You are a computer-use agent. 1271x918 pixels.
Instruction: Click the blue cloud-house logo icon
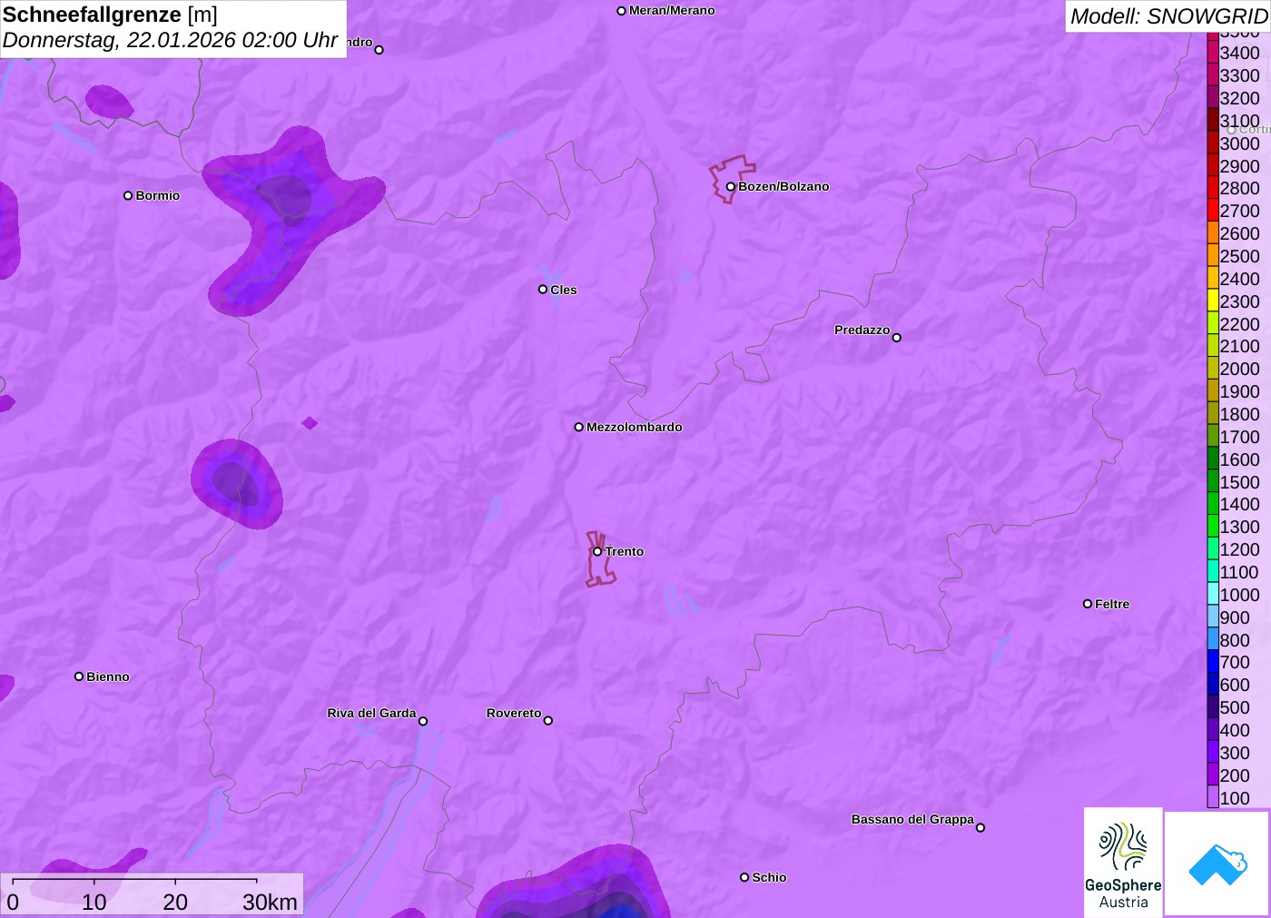pos(1217,864)
